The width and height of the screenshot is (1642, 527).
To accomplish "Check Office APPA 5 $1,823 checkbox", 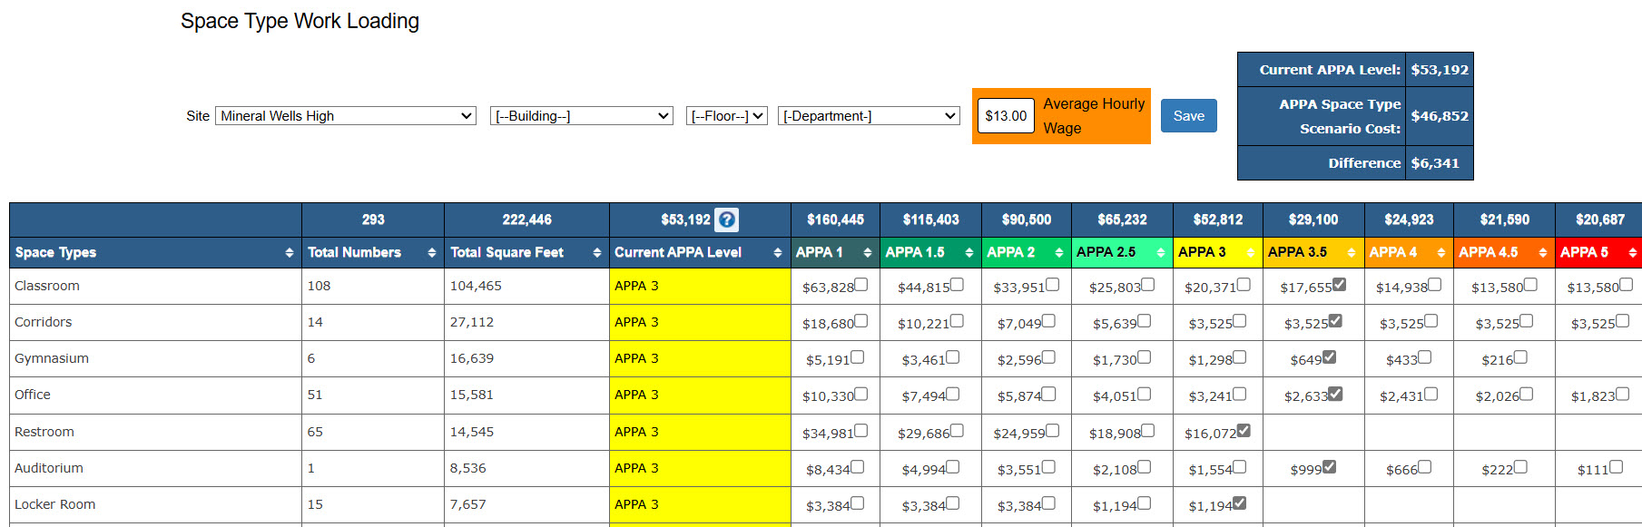I will (x=1623, y=394).
